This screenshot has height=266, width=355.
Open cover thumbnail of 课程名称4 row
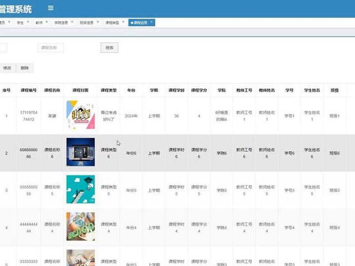(x=81, y=227)
